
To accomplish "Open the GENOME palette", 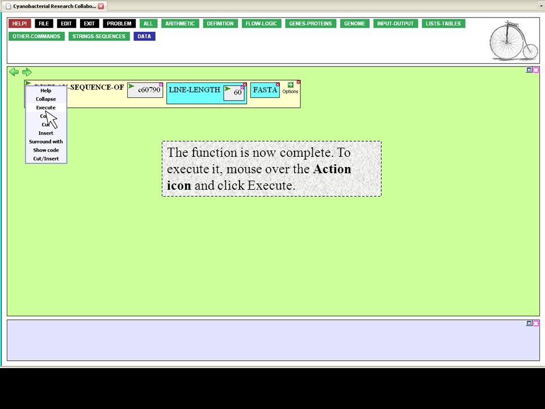I will [354, 24].
